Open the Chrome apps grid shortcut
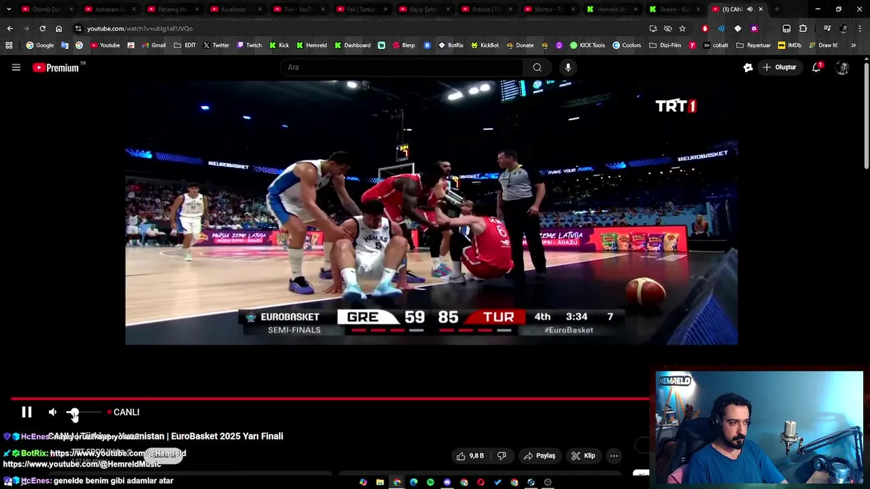 coord(9,46)
